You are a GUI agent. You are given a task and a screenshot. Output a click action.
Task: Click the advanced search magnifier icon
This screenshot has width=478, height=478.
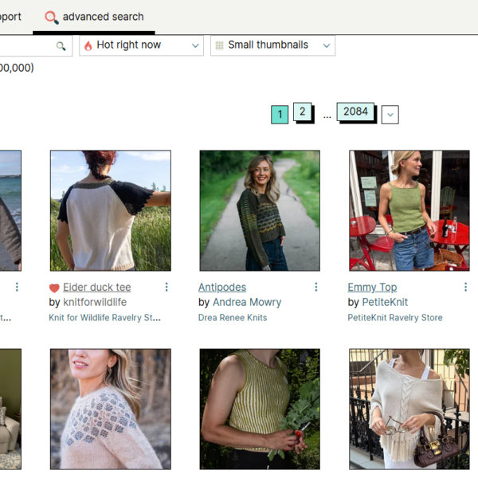[x=52, y=18]
